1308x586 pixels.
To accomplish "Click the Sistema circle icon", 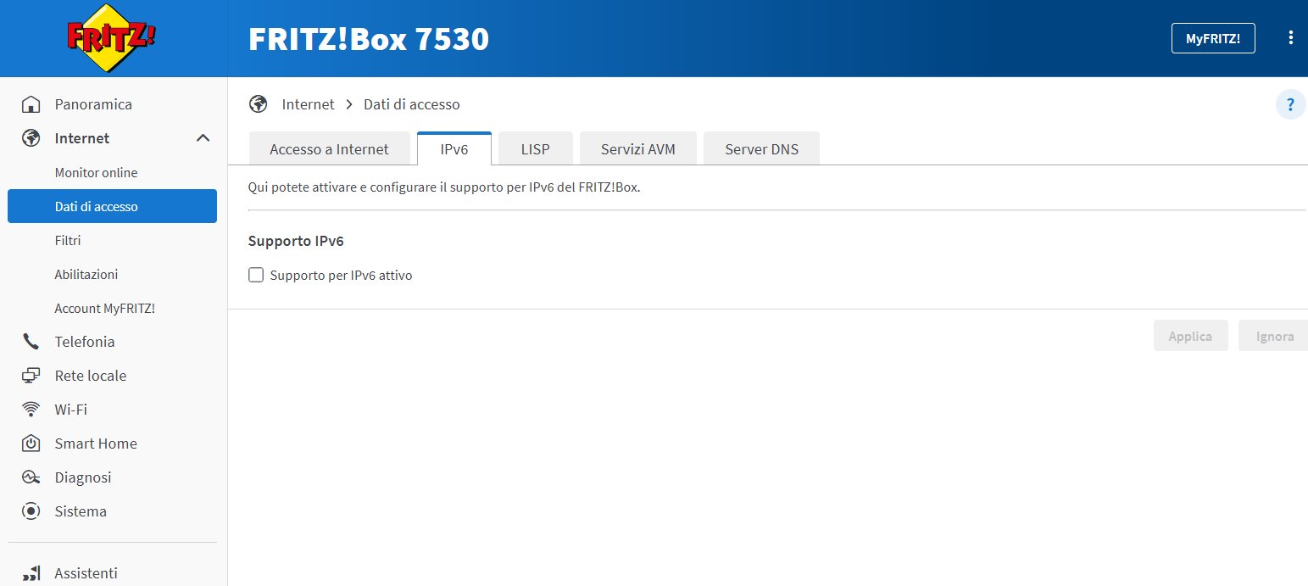I will (31, 511).
